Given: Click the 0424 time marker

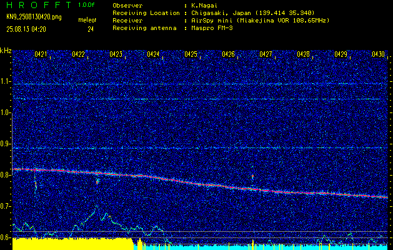Looking at the screenshot, I should tap(153, 54).
